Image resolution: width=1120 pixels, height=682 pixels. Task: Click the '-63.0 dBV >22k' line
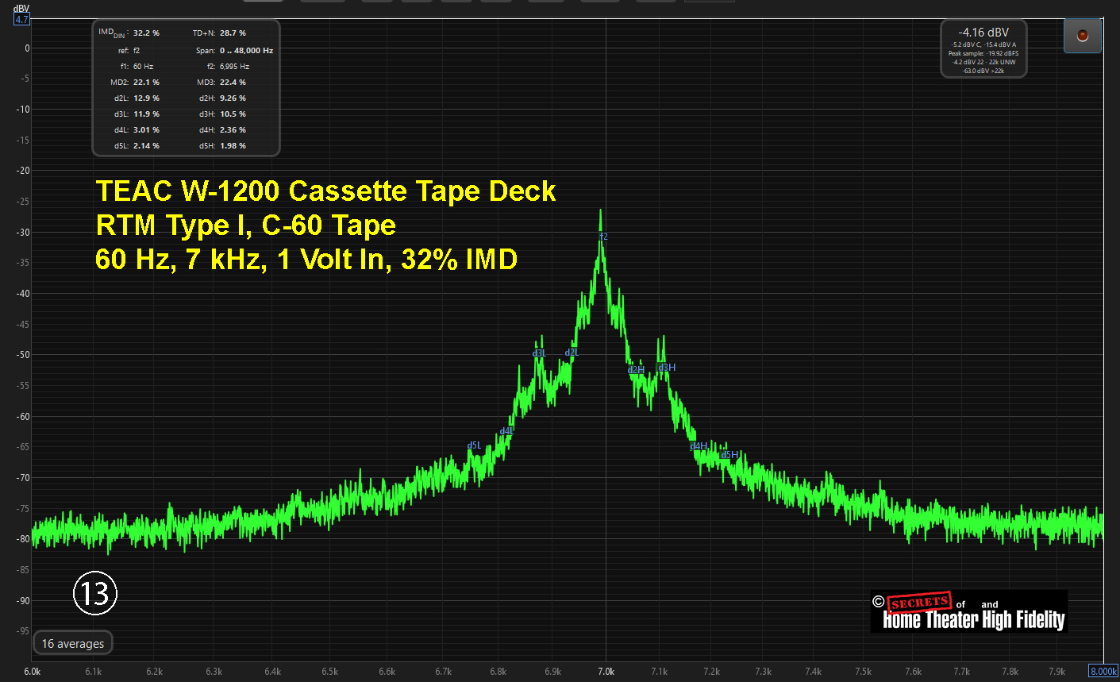(x=983, y=71)
